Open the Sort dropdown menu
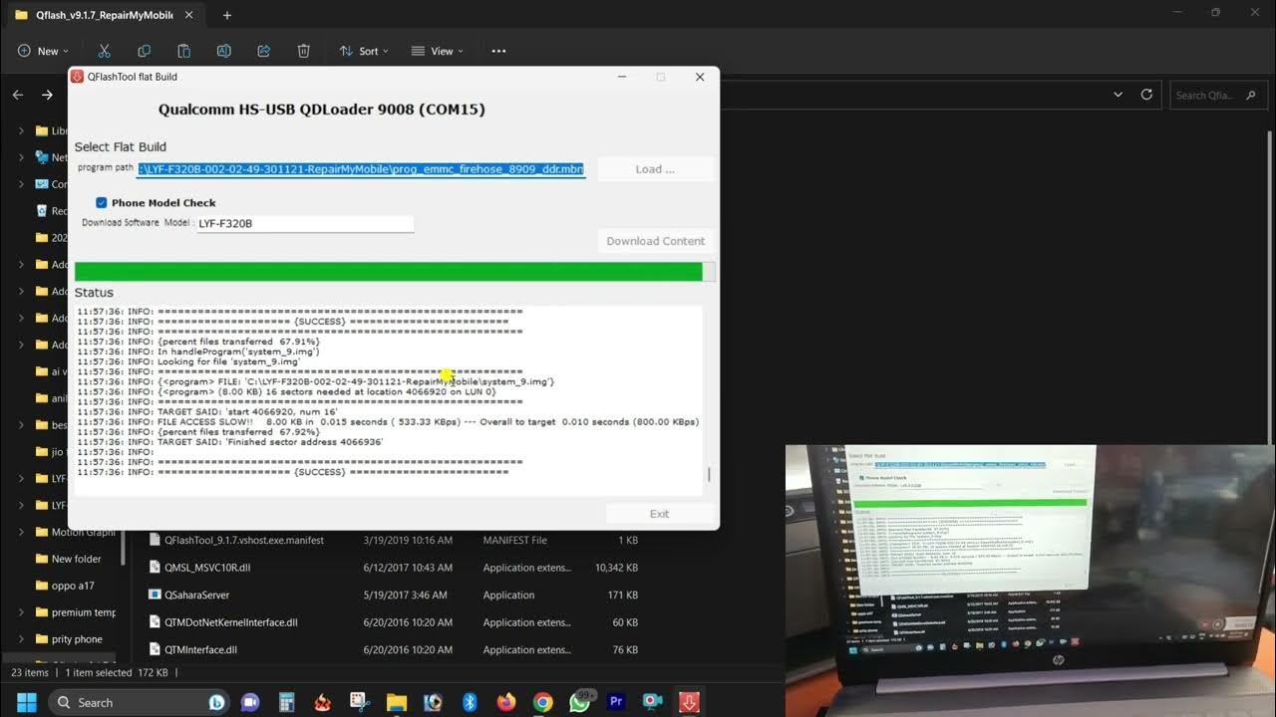This screenshot has width=1276, height=717. pyautogui.click(x=363, y=51)
